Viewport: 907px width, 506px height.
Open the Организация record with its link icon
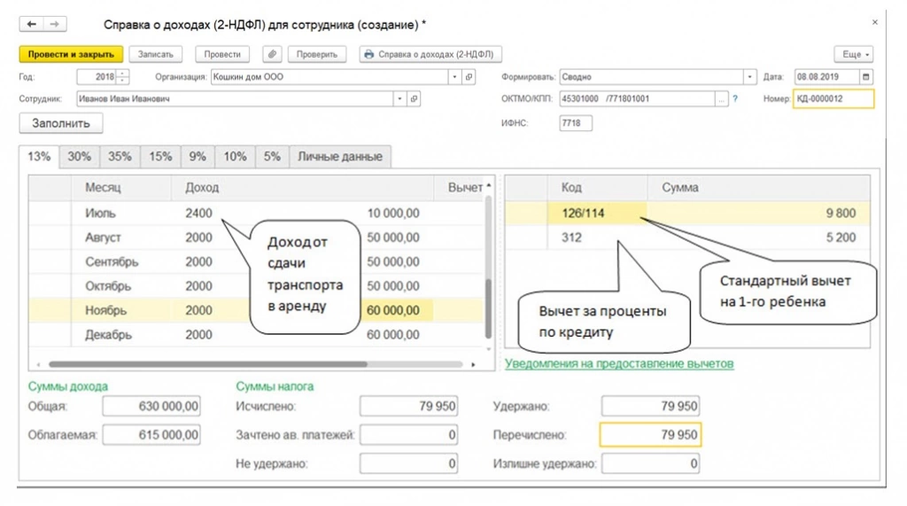point(469,76)
